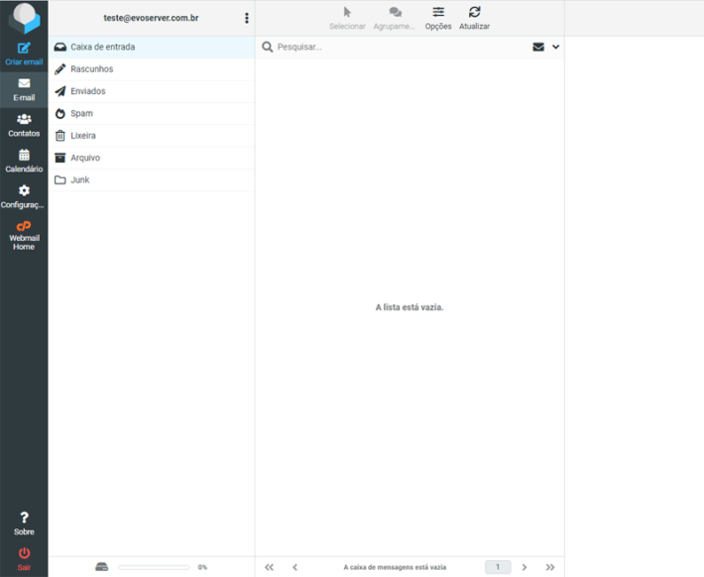
Task: Open the Rascunhos folder
Action: pyautogui.click(x=91, y=69)
